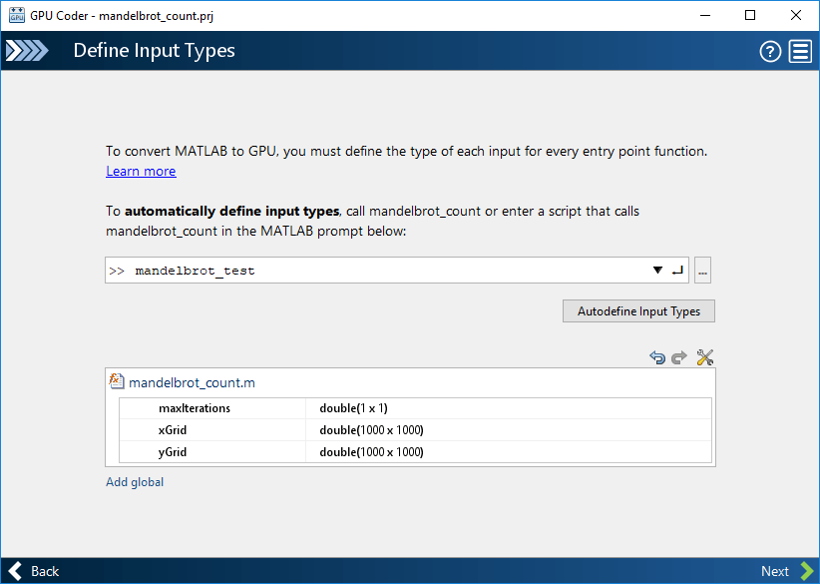Open input types settings with the wrench icon
Image resolution: width=820 pixels, height=584 pixels.
(704, 356)
